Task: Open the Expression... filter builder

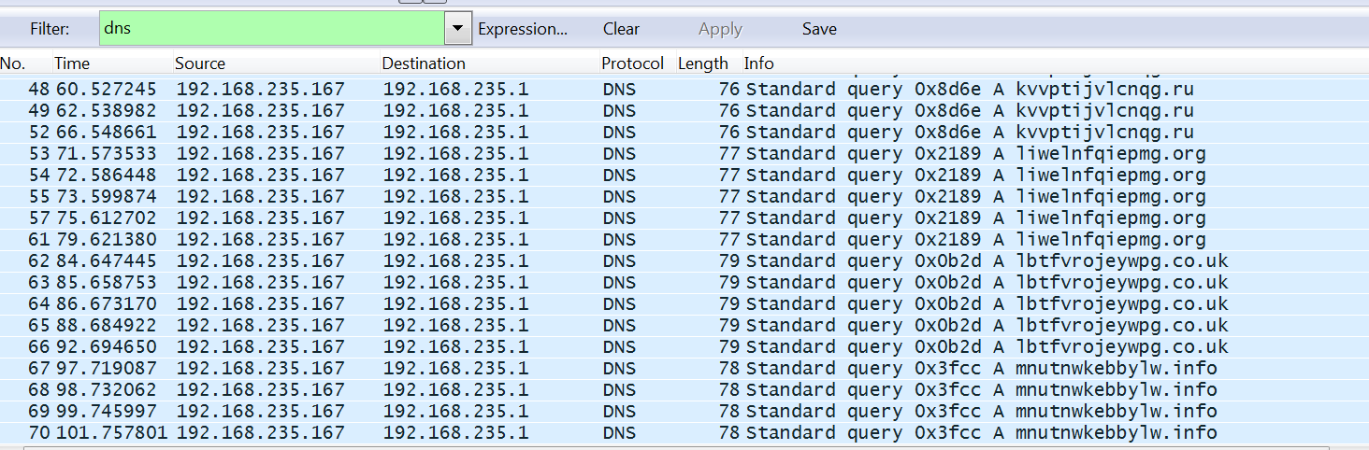Action: tap(522, 29)
